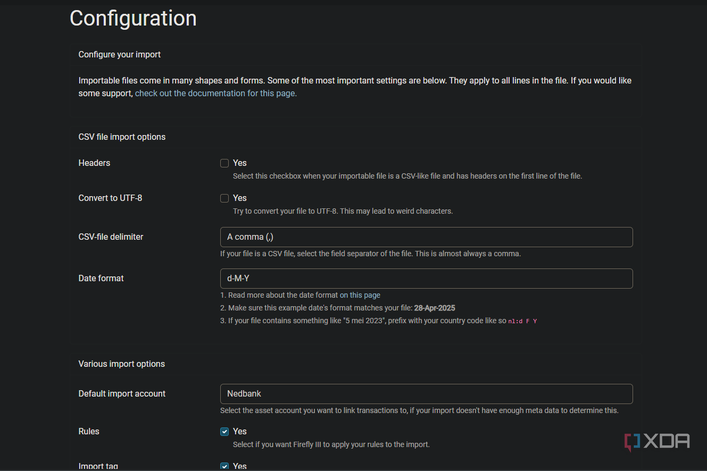Click the Convert to UTF-8 label
The image size is (707, 471).
[110, 198]
